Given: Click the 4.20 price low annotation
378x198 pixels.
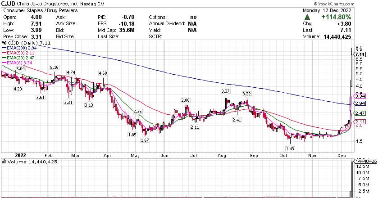Looking at the screenshot, I should [18, 89].
